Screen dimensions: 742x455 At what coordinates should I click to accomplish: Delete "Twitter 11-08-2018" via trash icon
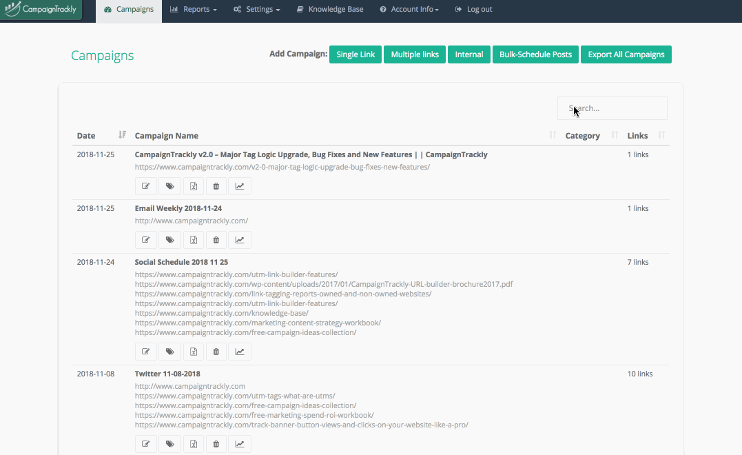pos(216,443)
